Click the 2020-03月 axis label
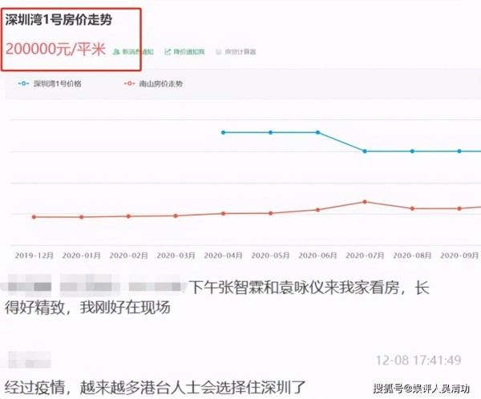 176,256
